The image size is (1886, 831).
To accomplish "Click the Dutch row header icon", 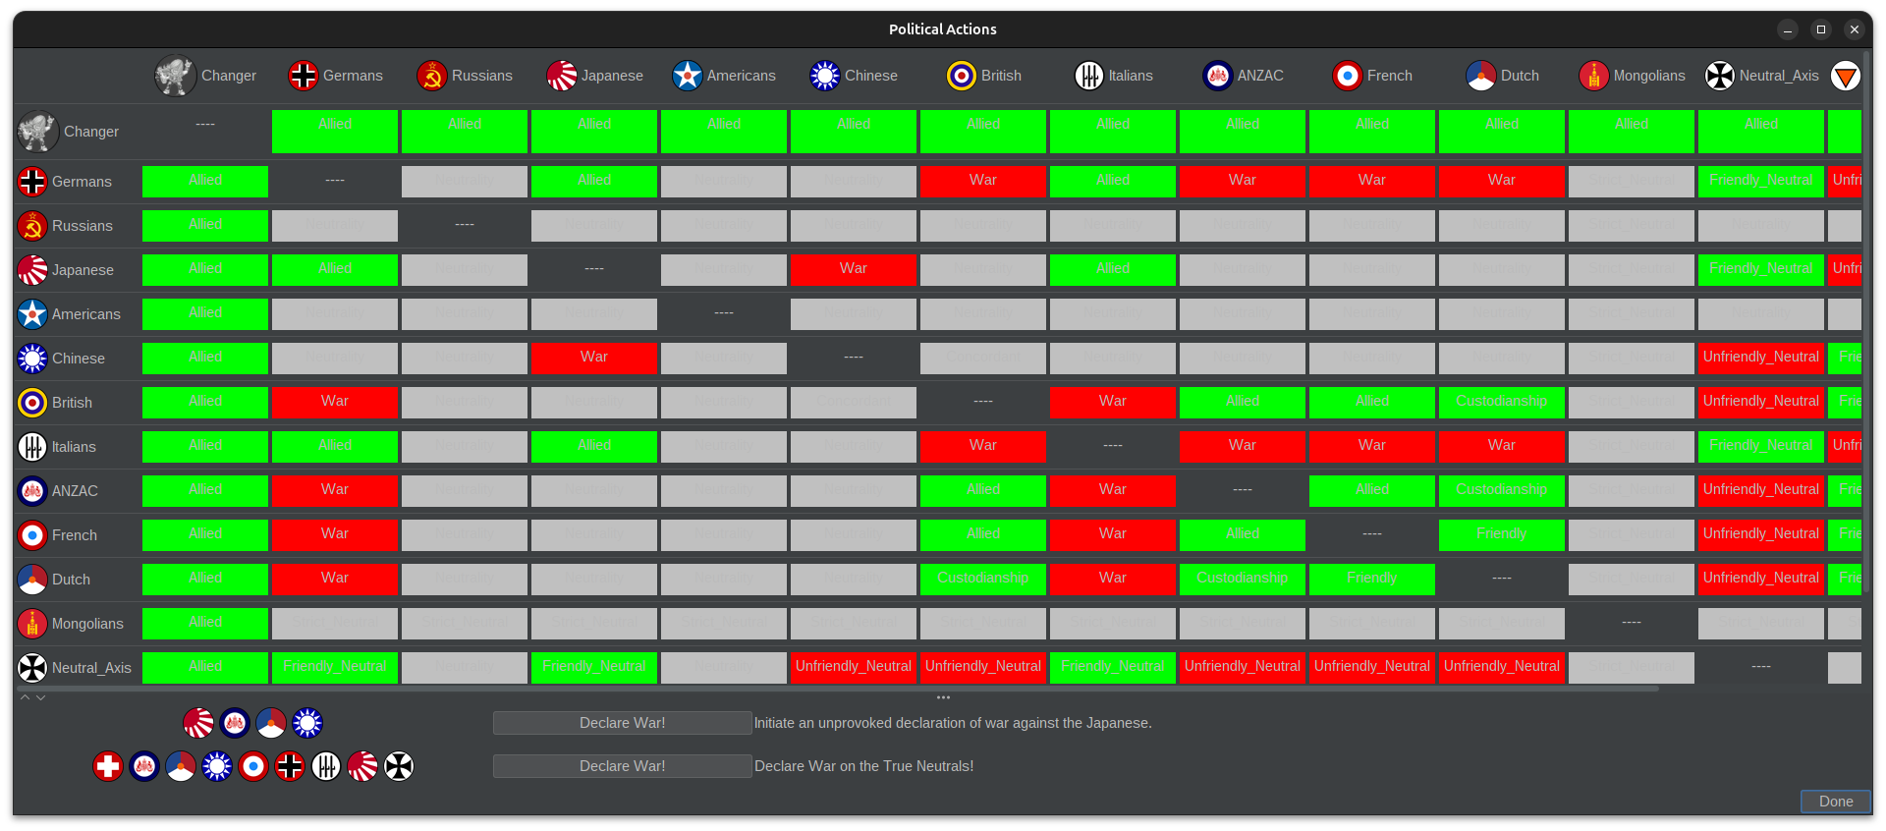I will click(32, 580).
